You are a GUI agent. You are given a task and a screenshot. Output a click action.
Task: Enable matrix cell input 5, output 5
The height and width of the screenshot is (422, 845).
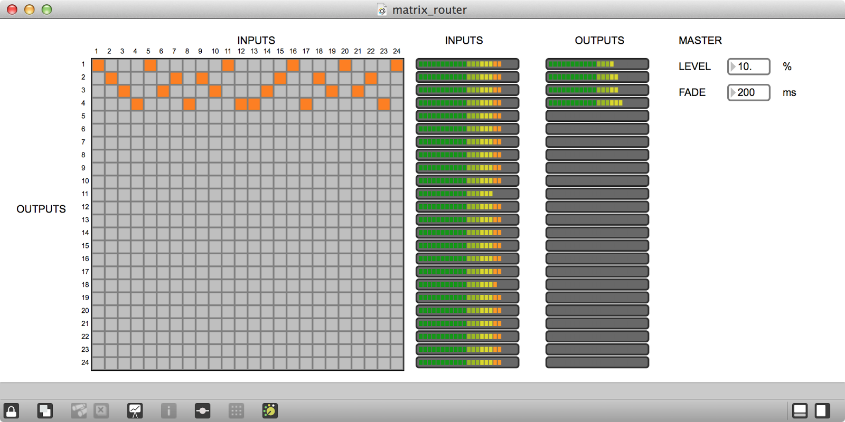[x=150, y=117]
